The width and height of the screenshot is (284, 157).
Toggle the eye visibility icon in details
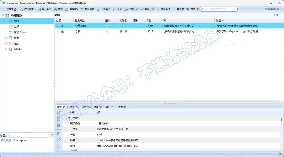(59, 140)
